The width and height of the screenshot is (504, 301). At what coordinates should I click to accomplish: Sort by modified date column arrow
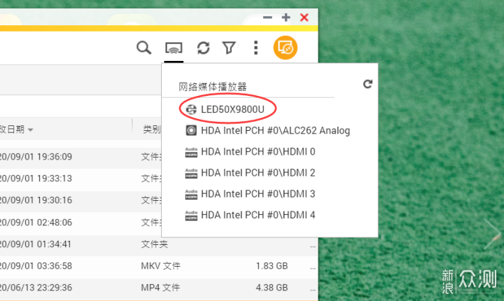point(31,130)
